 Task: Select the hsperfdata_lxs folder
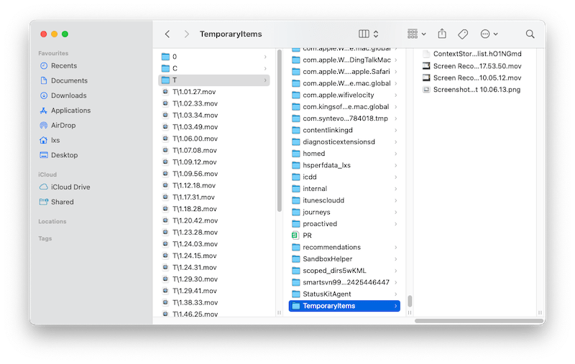(344, 166)
